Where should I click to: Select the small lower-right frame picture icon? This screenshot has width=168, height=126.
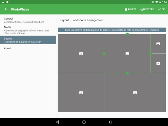tap(158, 63)
